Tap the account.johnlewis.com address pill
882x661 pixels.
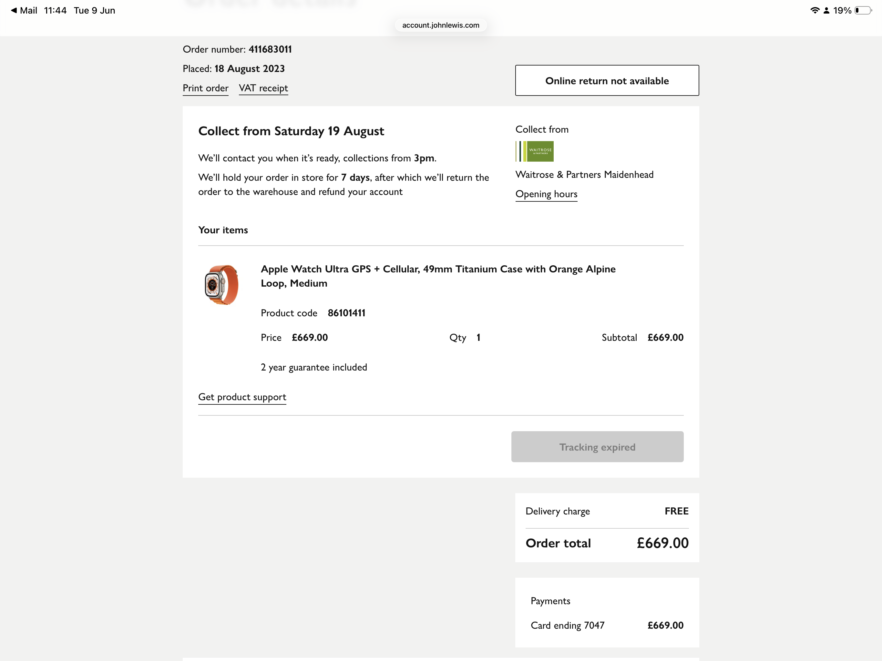[x=441, y=25]
